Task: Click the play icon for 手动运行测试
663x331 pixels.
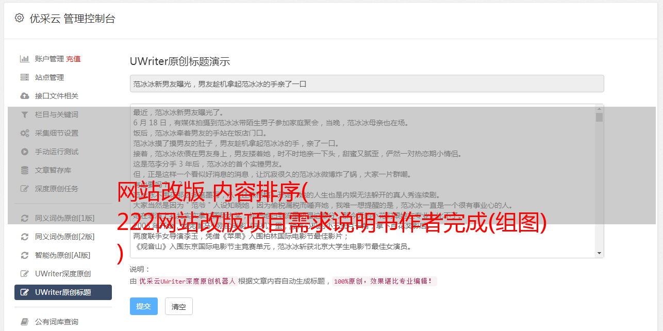Action: point(24,152)
